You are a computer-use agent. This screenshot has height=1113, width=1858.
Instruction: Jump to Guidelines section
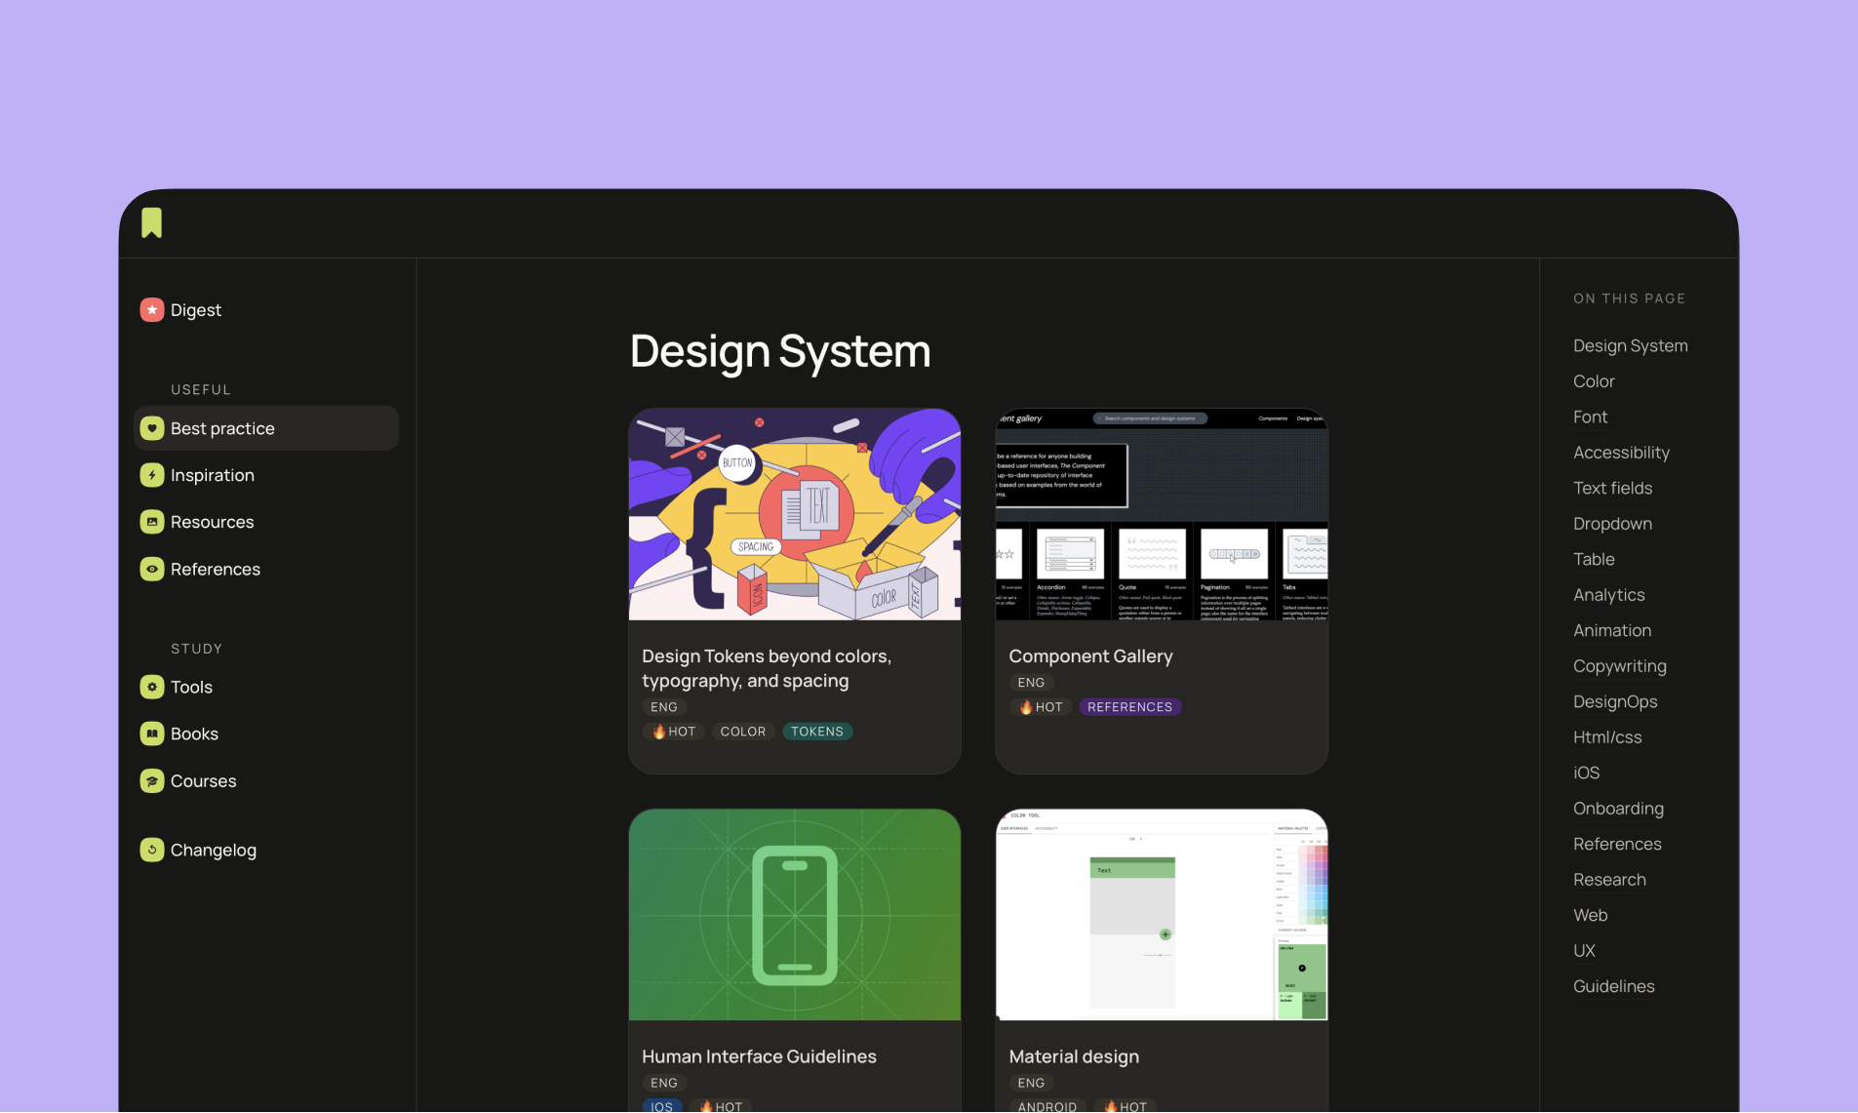coord(1613,986)
